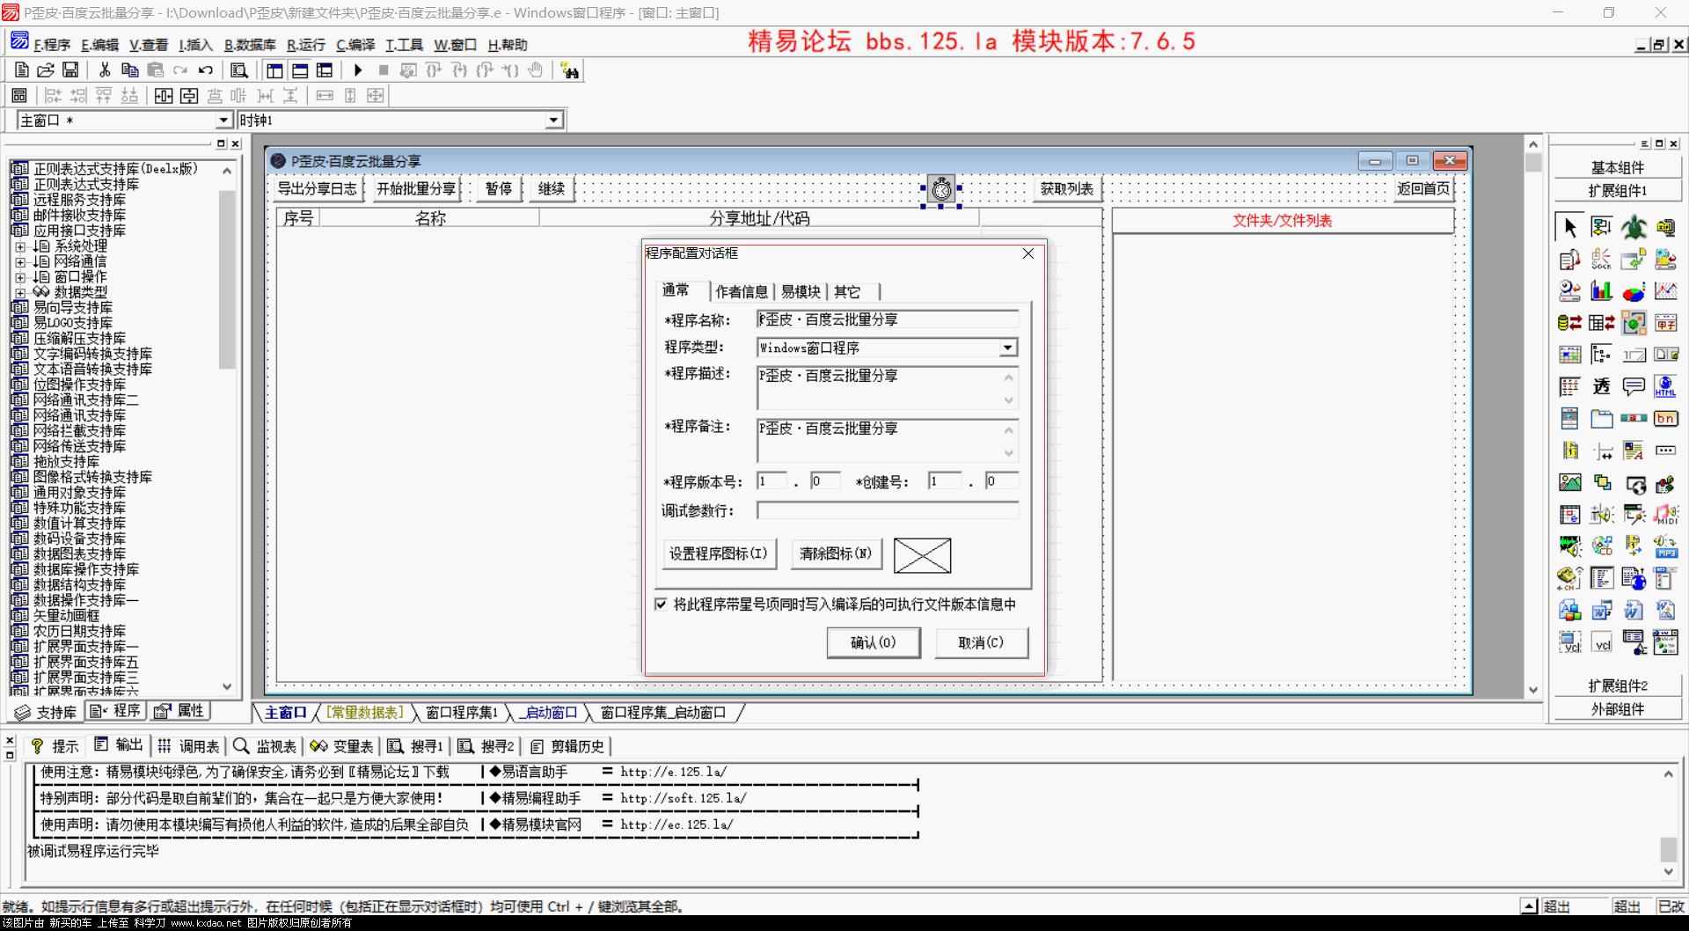Image resolution: width=1689 pixels, height=931 pixels.
Task: Click the Undo arrow toolbar icon
Action: click(x=206, y=70)
